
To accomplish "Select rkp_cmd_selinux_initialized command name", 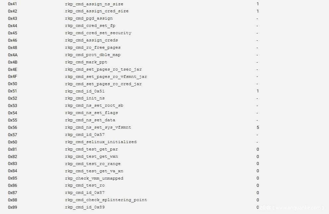I will 101,142.
